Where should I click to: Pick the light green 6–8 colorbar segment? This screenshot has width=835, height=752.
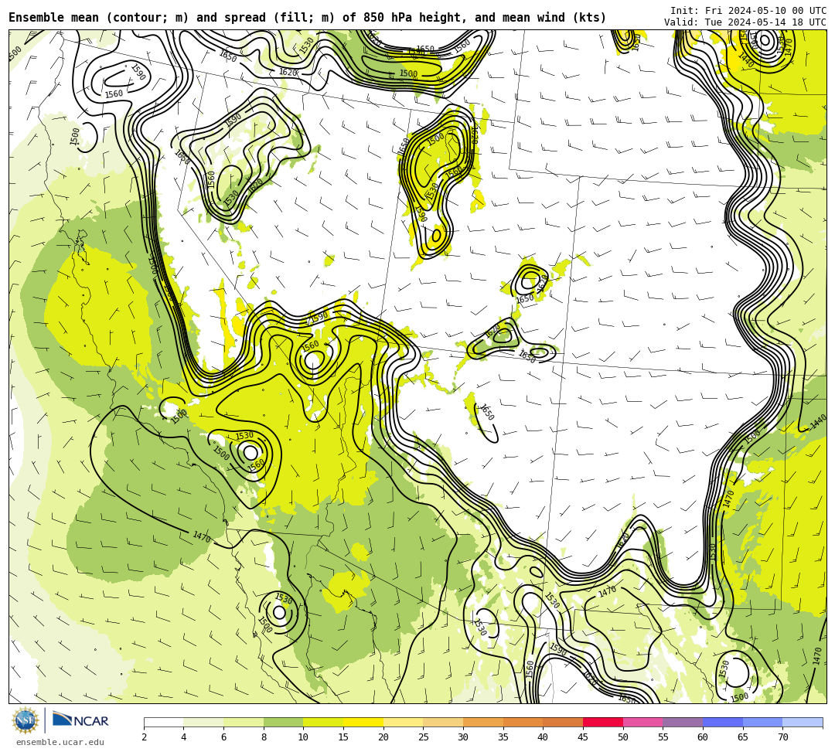(244, 722)
